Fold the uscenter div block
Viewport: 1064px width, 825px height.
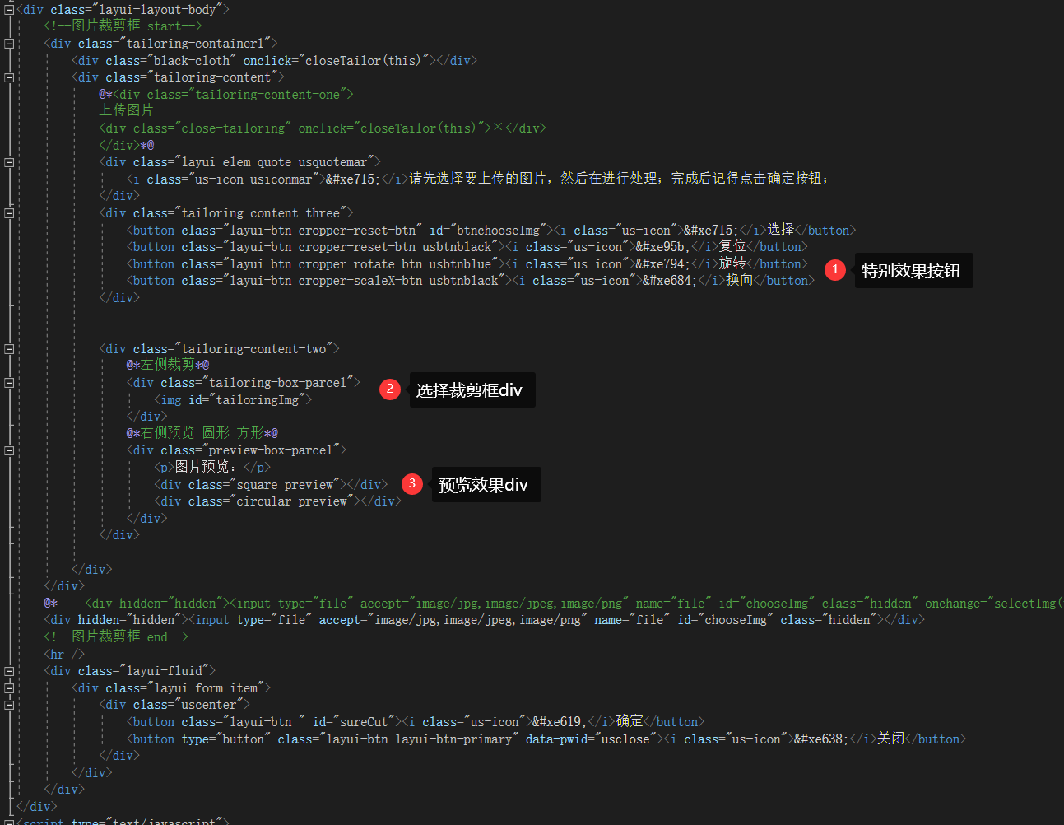[9, 705]
